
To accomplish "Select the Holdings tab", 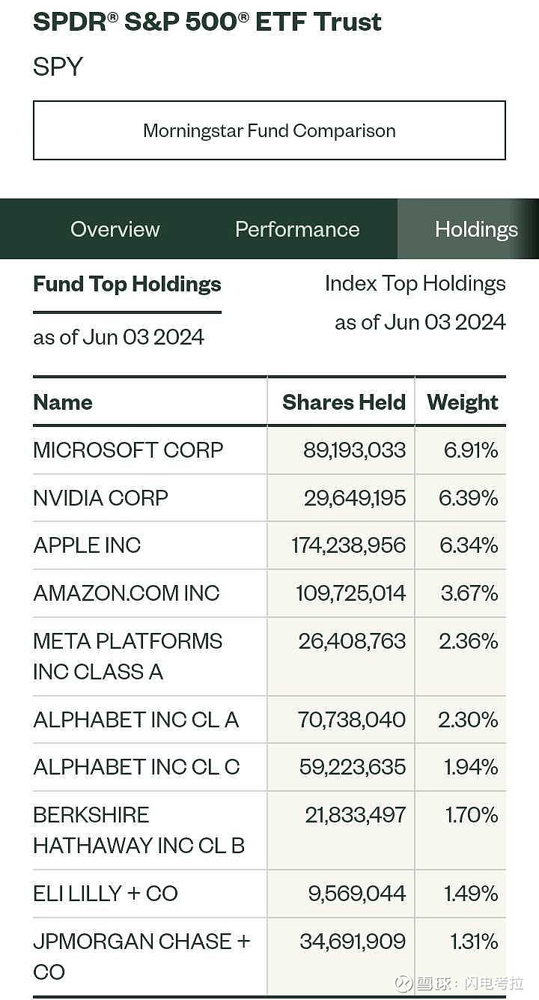I will [475, 229].
